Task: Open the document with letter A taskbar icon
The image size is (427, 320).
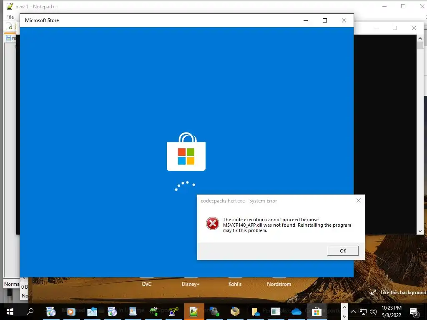Action: pyautogui.click(x=133, y=312)
